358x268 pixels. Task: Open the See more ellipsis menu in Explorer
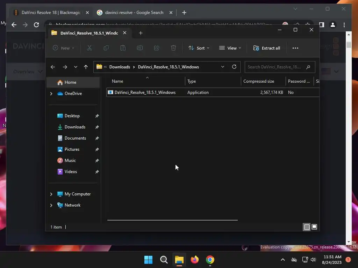(x=295, y=48)
